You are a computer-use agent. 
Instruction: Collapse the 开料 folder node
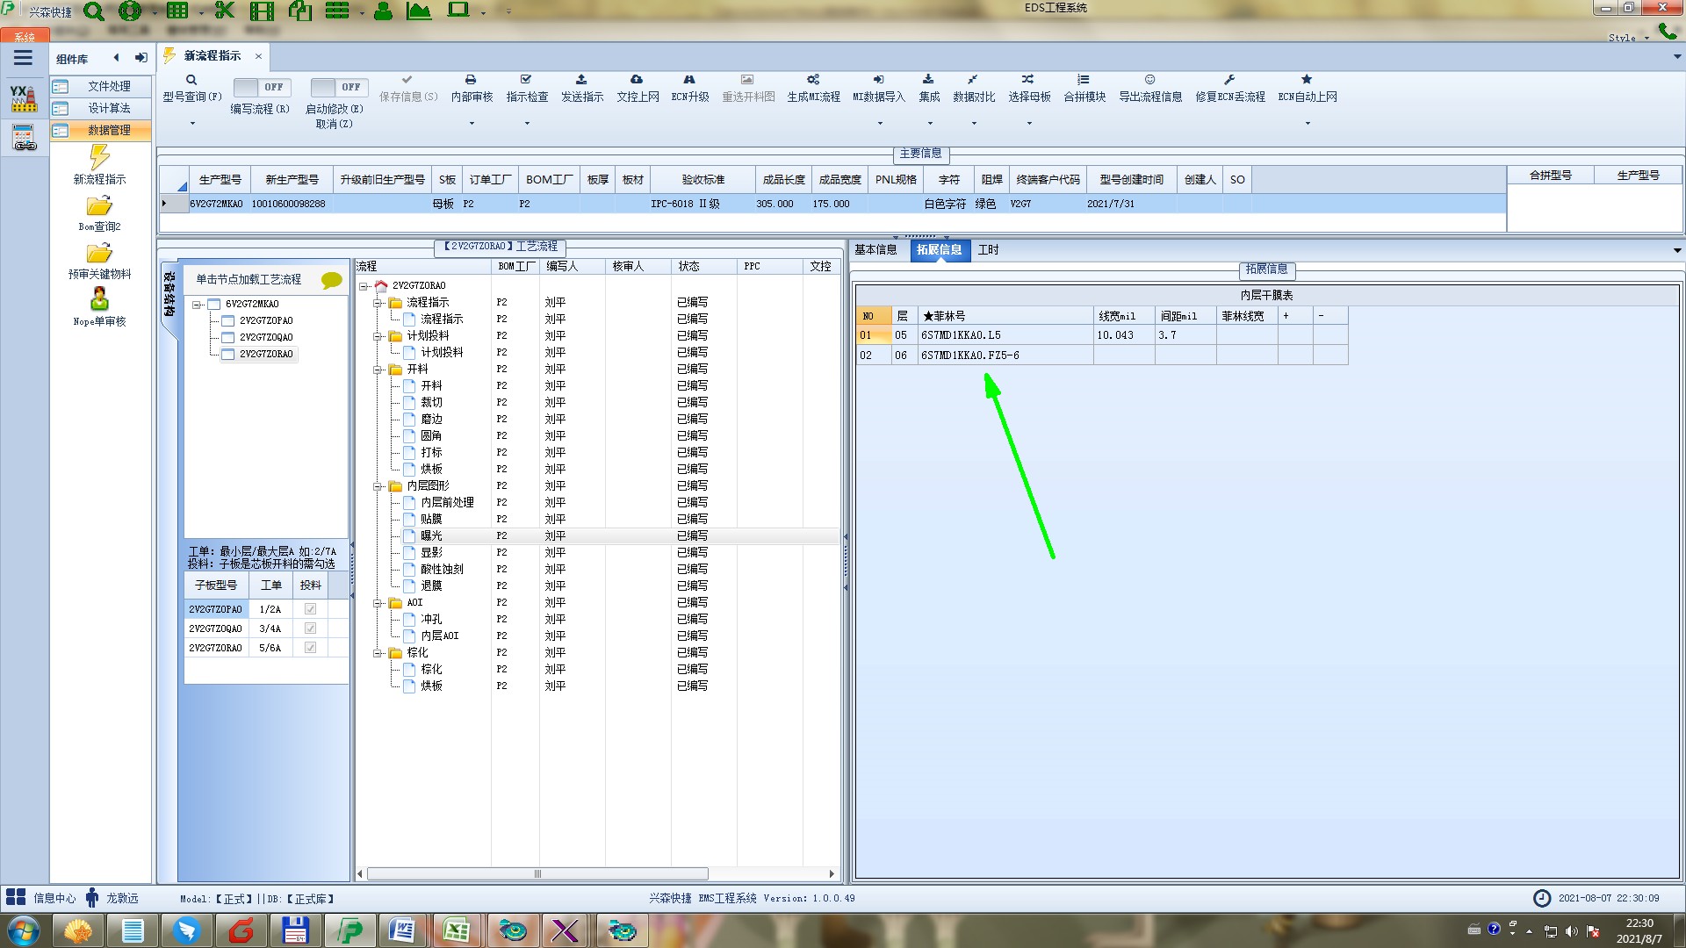pyautogui.click(x=378, y=370)
